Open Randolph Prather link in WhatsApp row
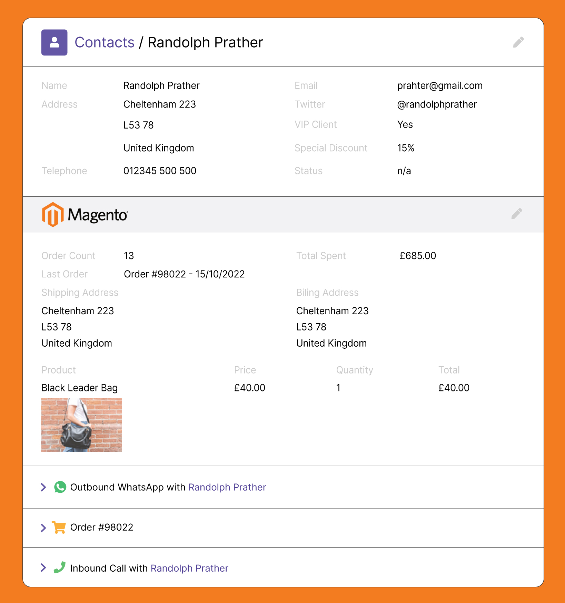 [x=227, y=487]
